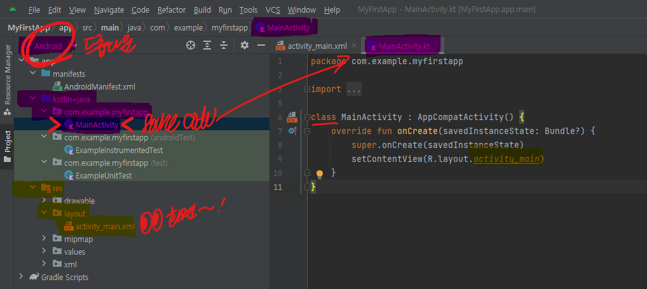Screen dimensions: 647x289
Task: Collapse the layout folder
Action: point(44,213)
